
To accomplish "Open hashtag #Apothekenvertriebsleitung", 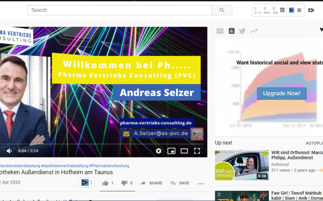I will pos(65,166).
